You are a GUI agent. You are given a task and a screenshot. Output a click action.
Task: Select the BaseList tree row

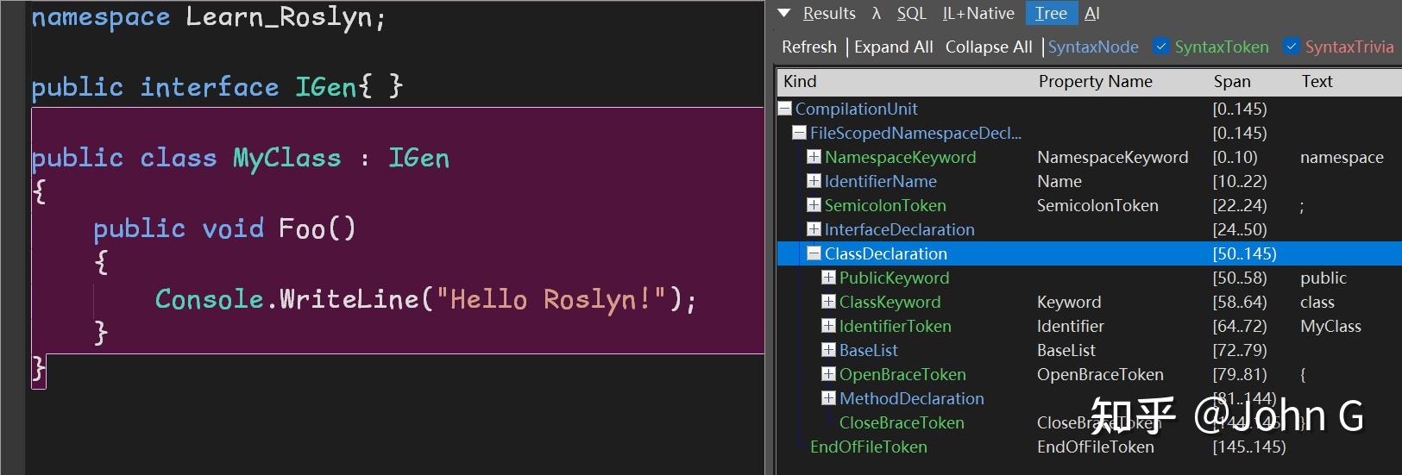pos(1089,350)
